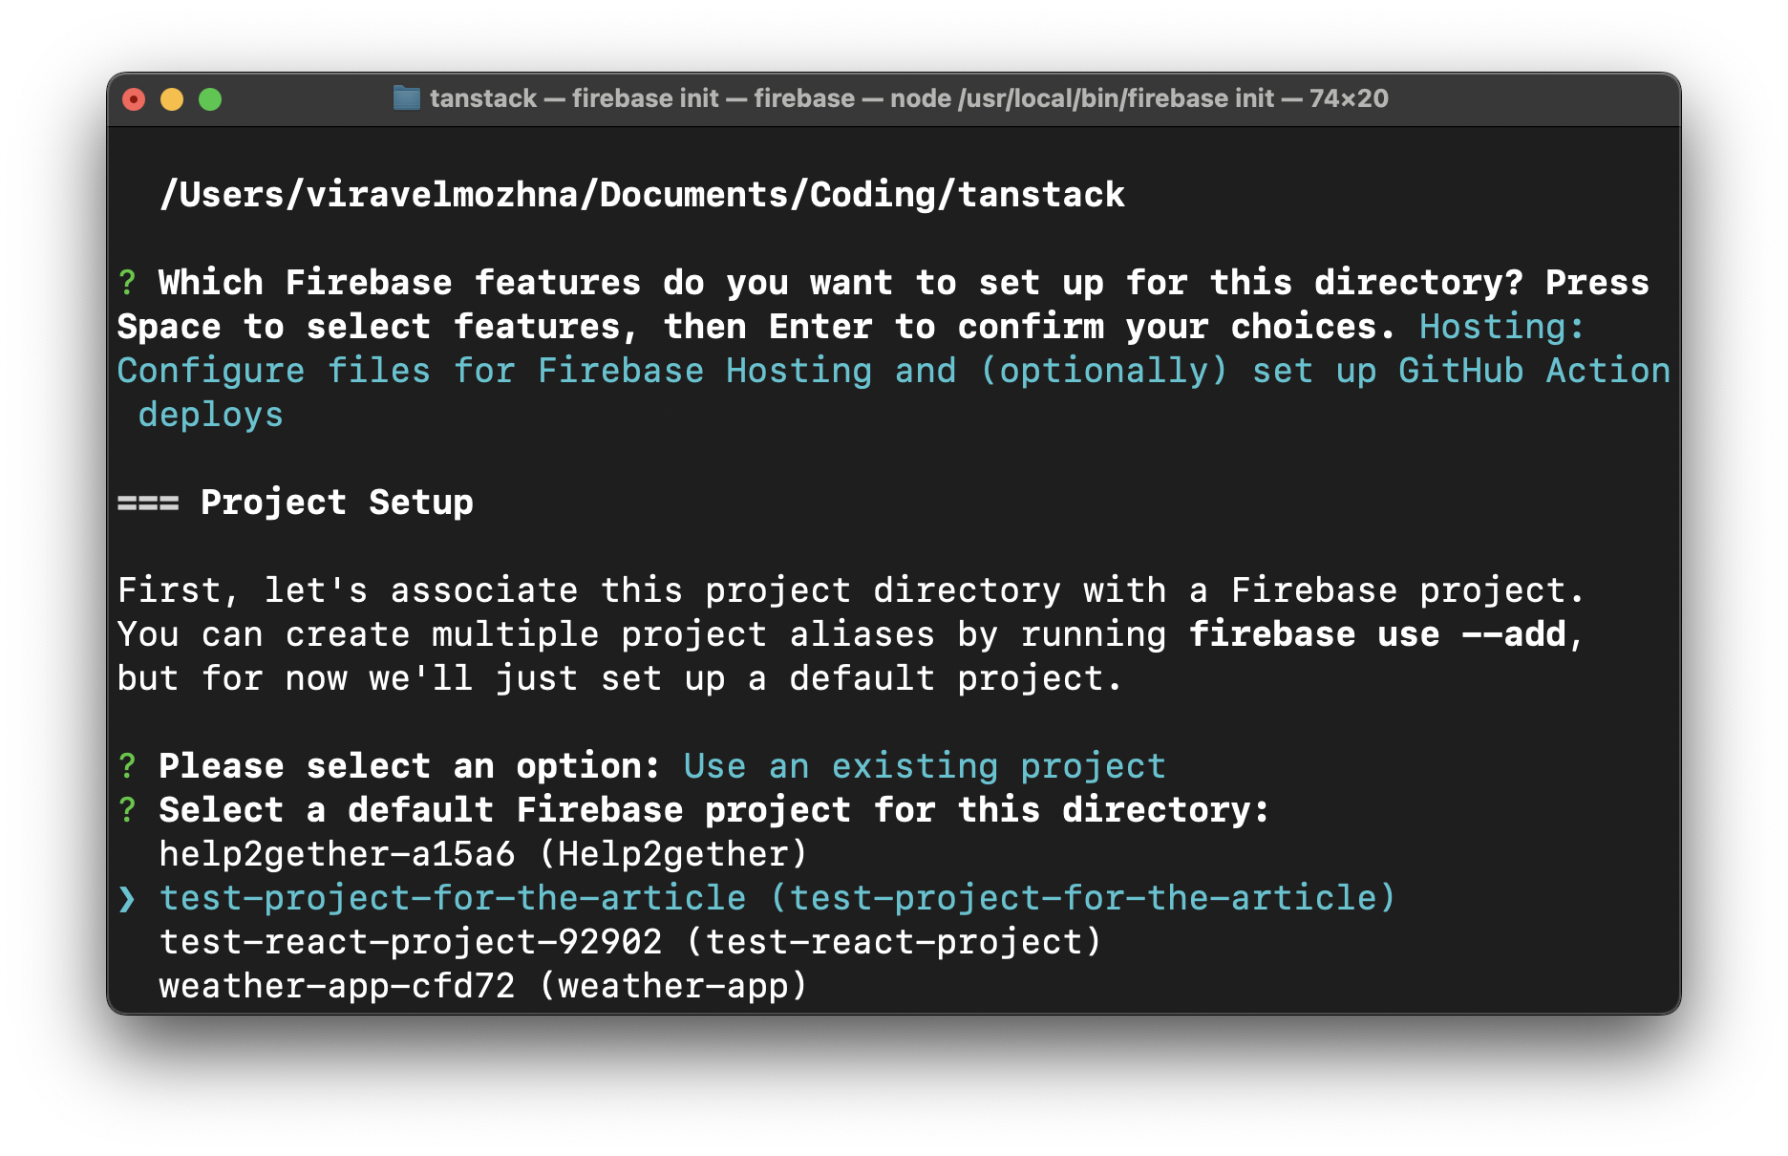
Task: Click the 74×20 size indicator in title bar
Action: [1347, 97]
